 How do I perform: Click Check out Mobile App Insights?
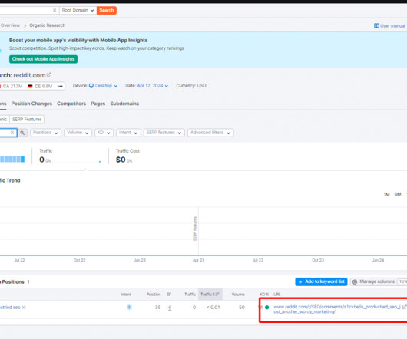coord(43,59)
